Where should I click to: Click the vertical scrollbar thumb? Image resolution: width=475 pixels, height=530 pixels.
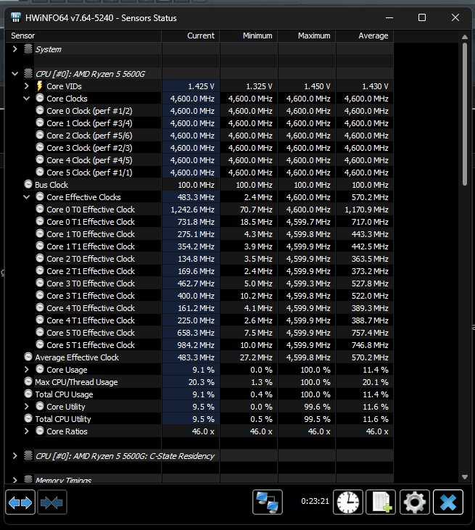coord(465,114)
